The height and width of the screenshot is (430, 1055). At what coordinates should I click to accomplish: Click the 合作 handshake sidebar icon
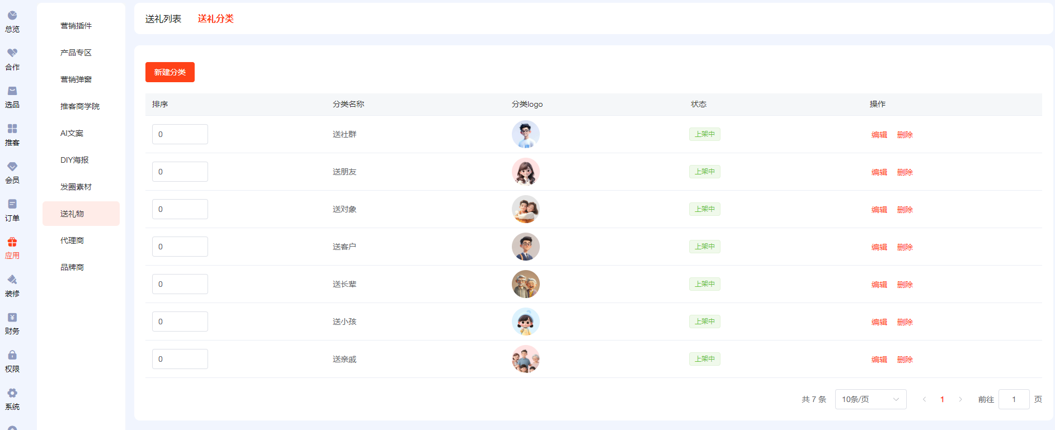tap(12, 53)
